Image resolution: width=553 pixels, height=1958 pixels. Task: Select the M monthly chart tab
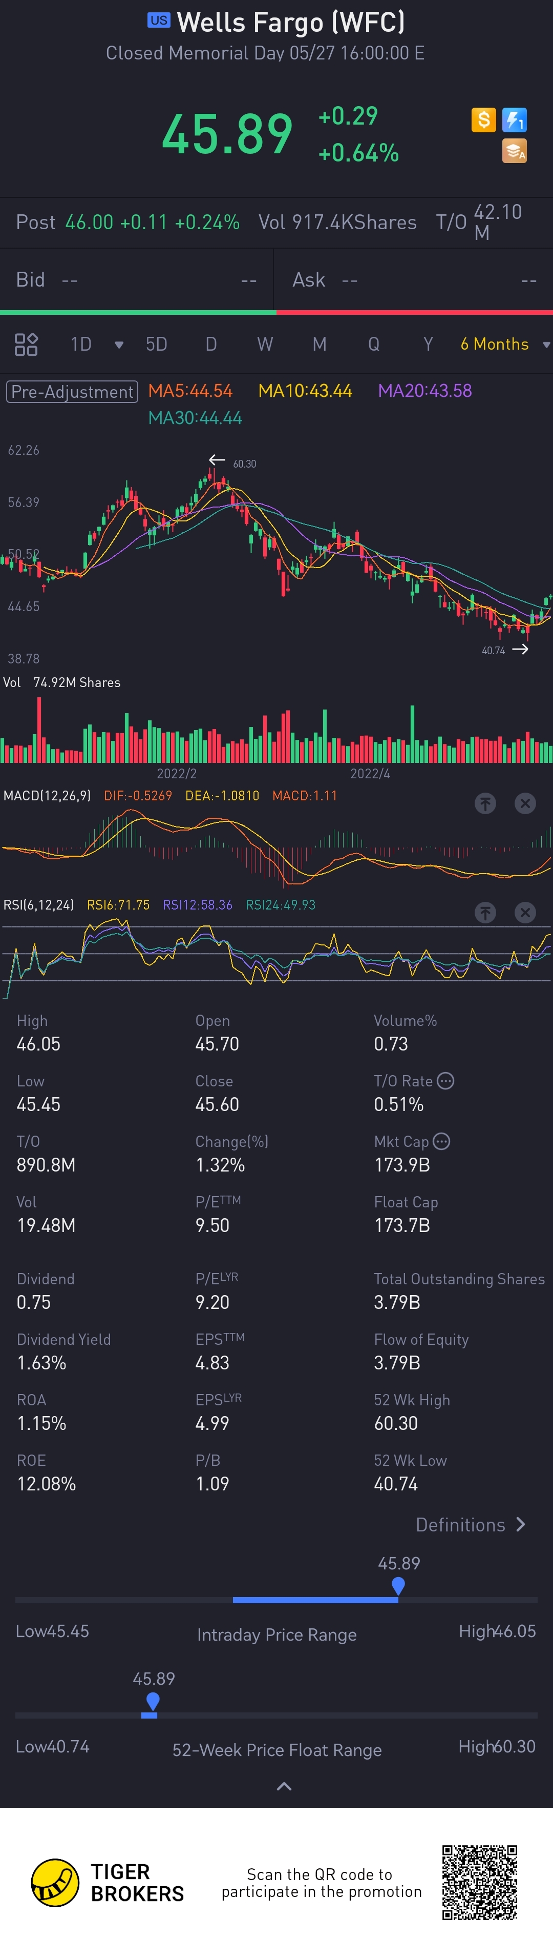(320, 345)
